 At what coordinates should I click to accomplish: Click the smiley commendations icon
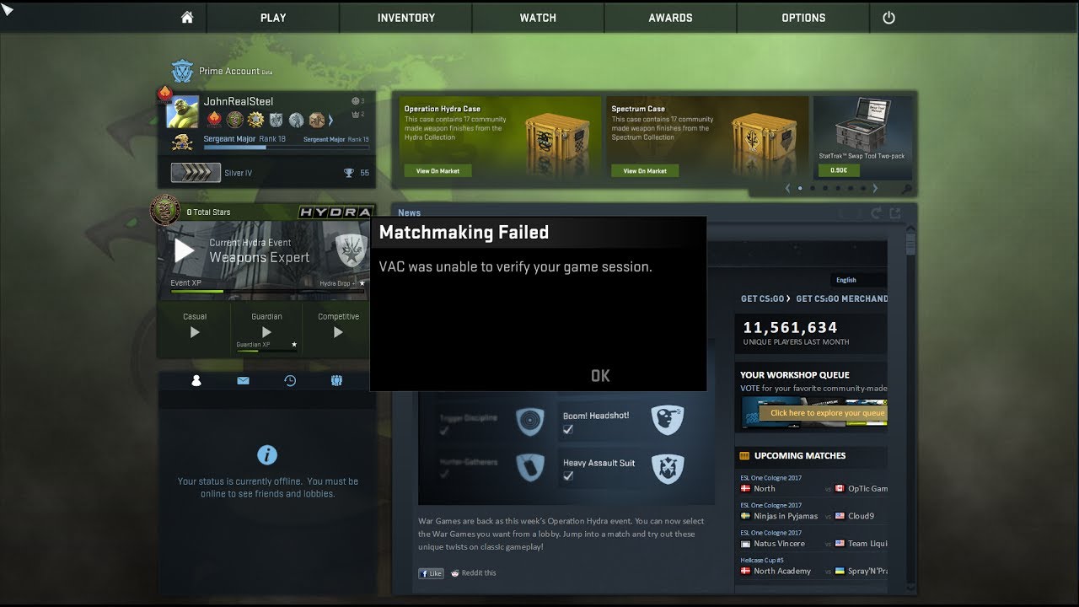(355, 101)
